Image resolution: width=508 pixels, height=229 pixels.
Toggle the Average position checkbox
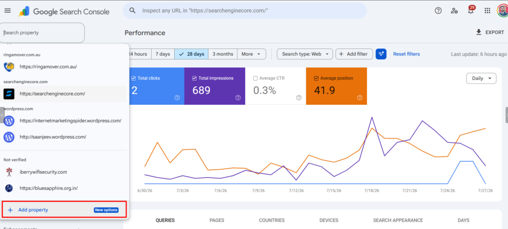click(316, 78)
